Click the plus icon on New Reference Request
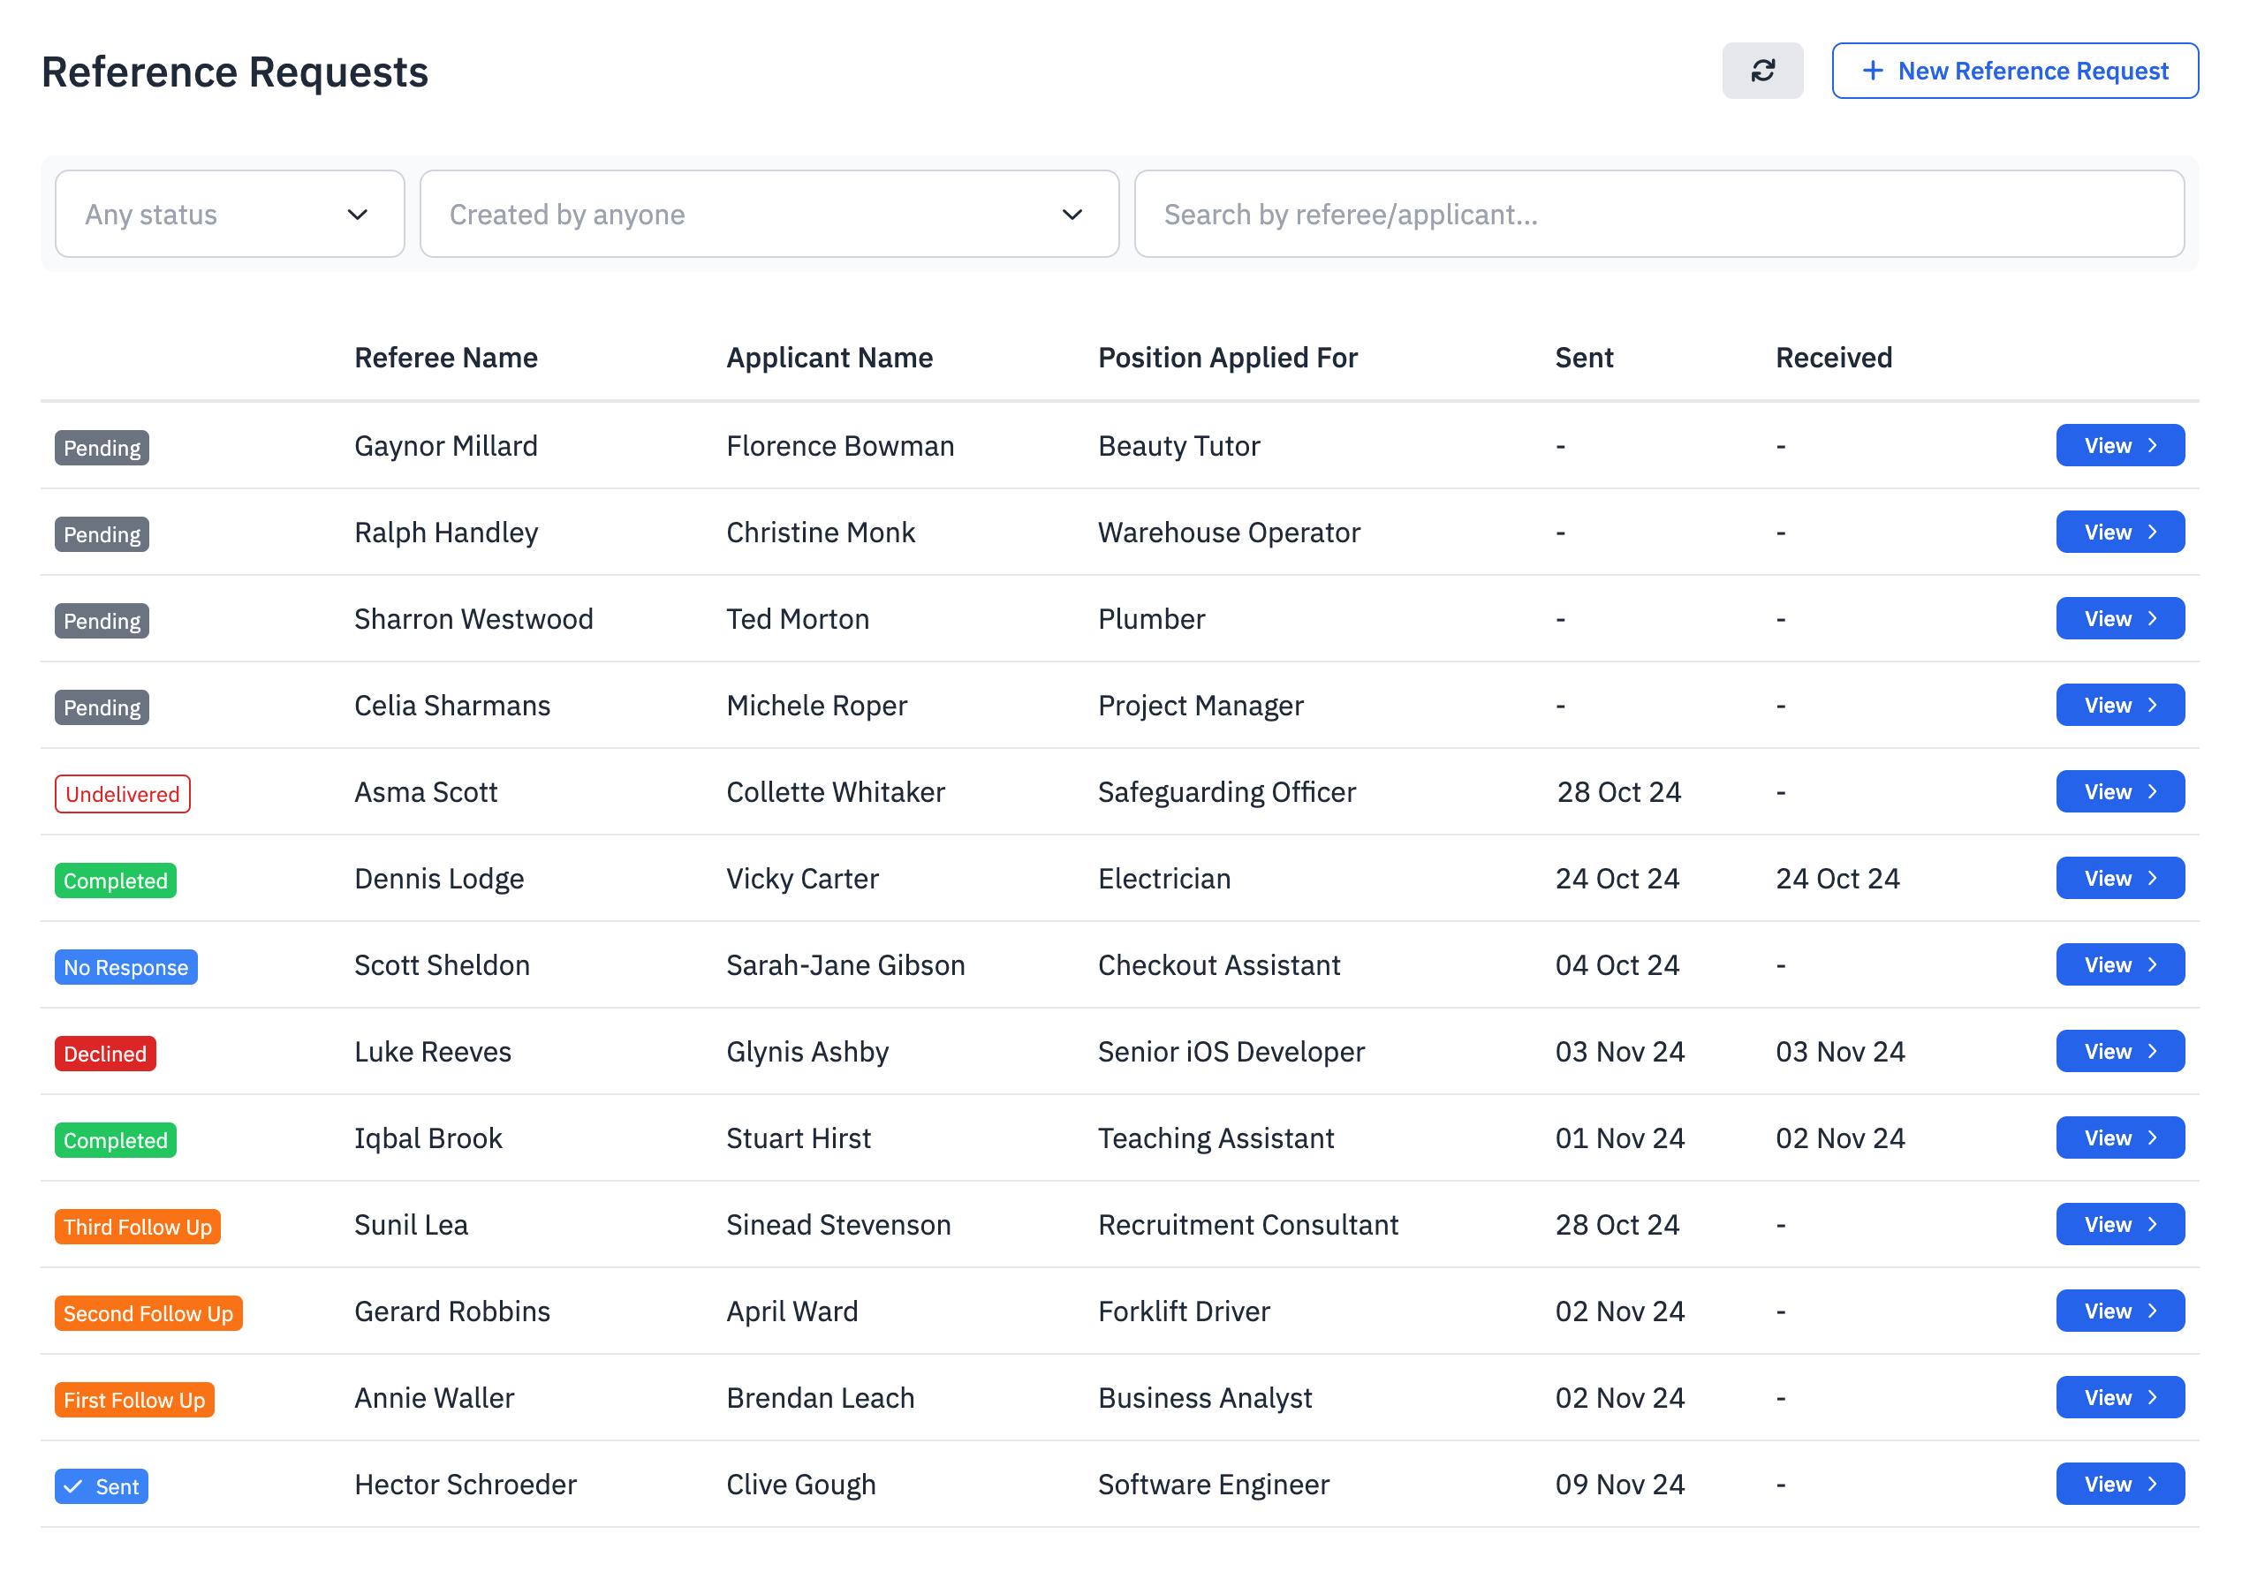 1871,71
